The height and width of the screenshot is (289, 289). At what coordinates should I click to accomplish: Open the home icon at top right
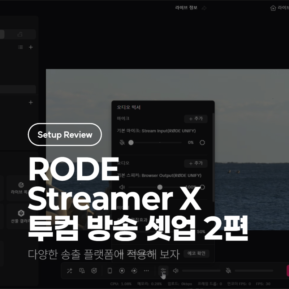[x=273, y=8]
